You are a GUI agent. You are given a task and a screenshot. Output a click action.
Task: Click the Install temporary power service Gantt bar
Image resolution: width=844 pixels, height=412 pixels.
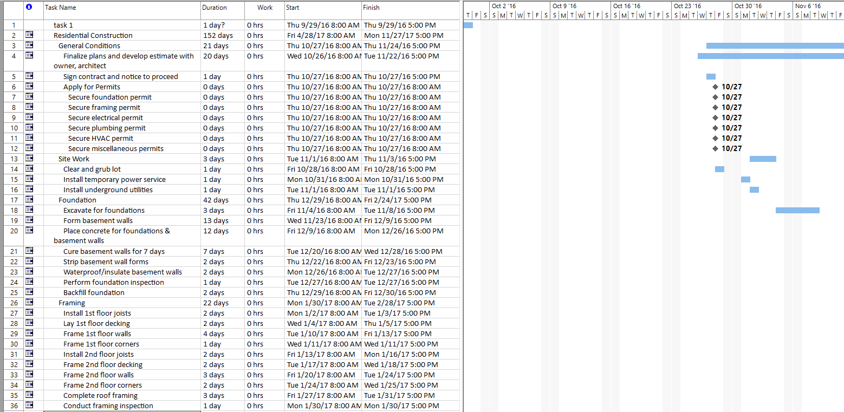[745, 179]
